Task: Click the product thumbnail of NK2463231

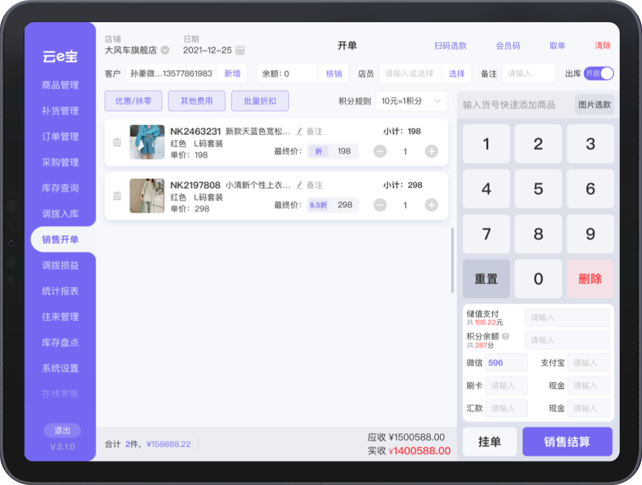Action: [x=147, y=142]
